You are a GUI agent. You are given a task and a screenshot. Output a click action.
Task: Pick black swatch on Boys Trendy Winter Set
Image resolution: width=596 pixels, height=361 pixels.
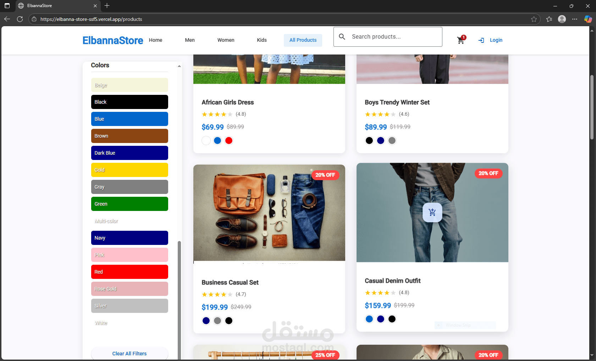pos(369,141)
